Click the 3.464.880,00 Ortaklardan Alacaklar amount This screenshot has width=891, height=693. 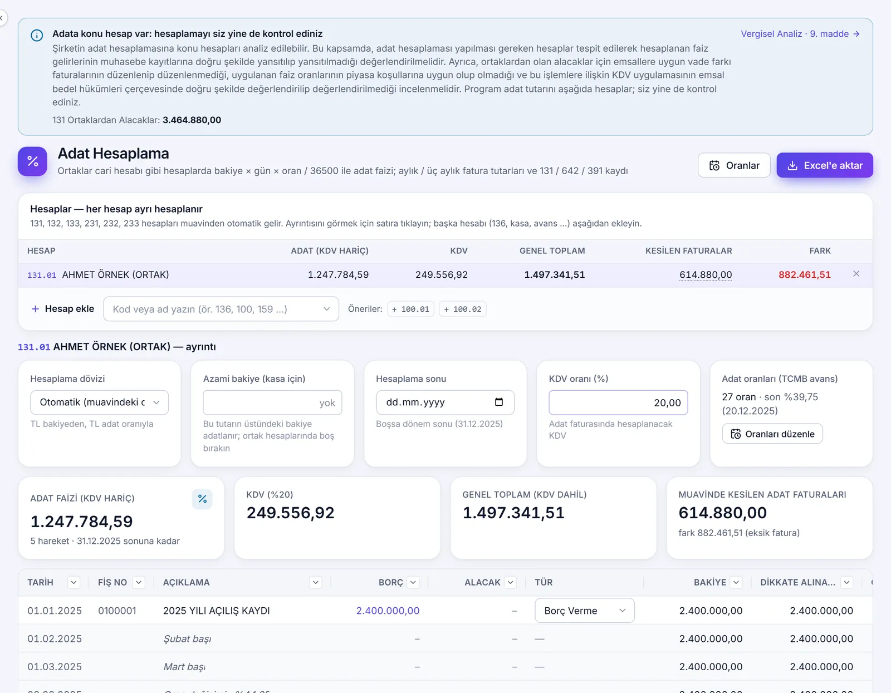point(192,120)
